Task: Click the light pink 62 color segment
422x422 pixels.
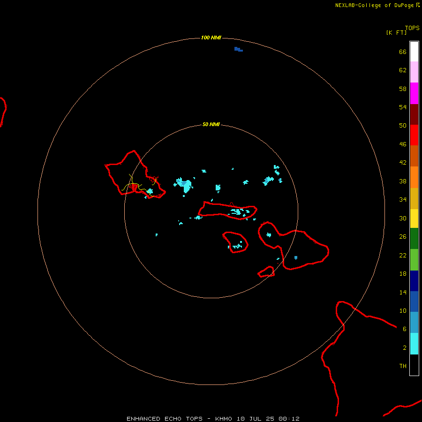Action: point(414,72)
